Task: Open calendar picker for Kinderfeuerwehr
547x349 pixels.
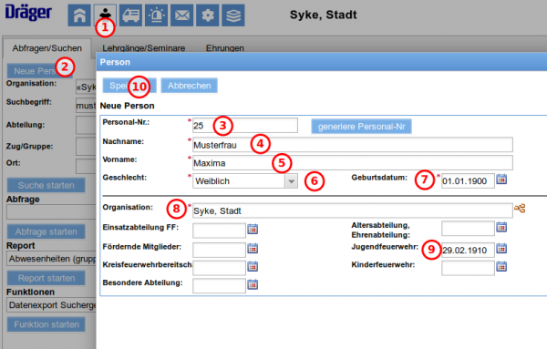Action: pyautogui.click(x=501, y=267)
